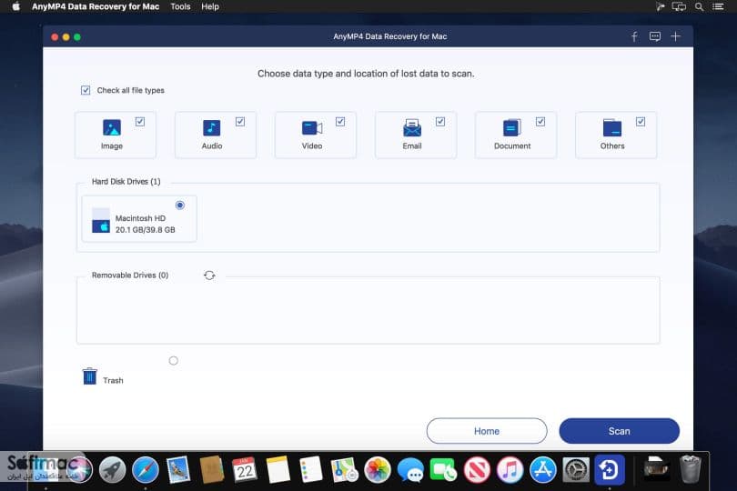Viewport: 737px width, 491px height.
Task: Click the Image file type icon
Action: click(112, 127)
